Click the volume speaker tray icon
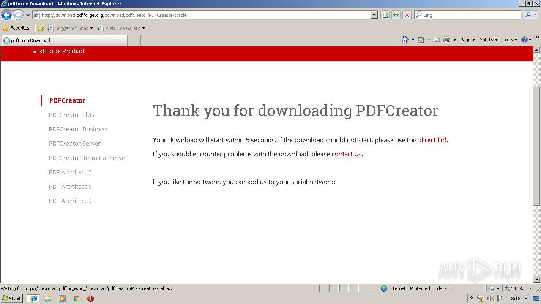Screen dimensions: 541x304 point(490,299)
